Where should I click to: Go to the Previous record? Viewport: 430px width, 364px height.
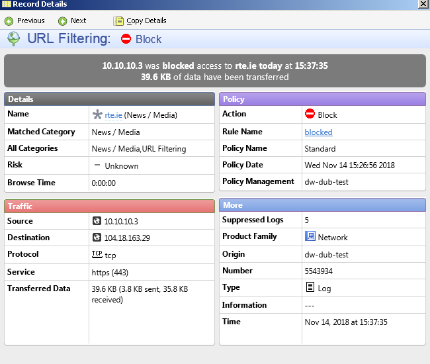pyautogui.click(x=24, y=21)
